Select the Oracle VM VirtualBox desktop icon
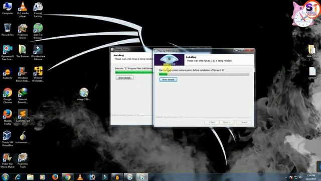321x181 pixels. click(x=8, y=139)
